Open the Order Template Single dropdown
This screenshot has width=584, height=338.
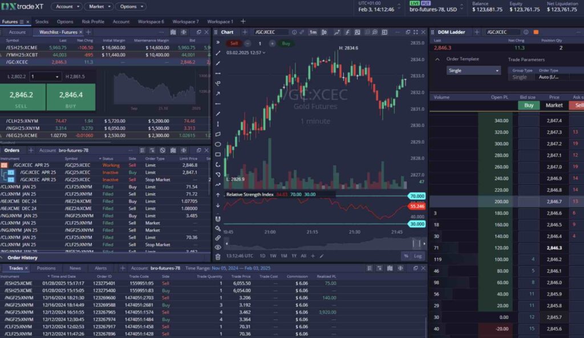(473, 71)
